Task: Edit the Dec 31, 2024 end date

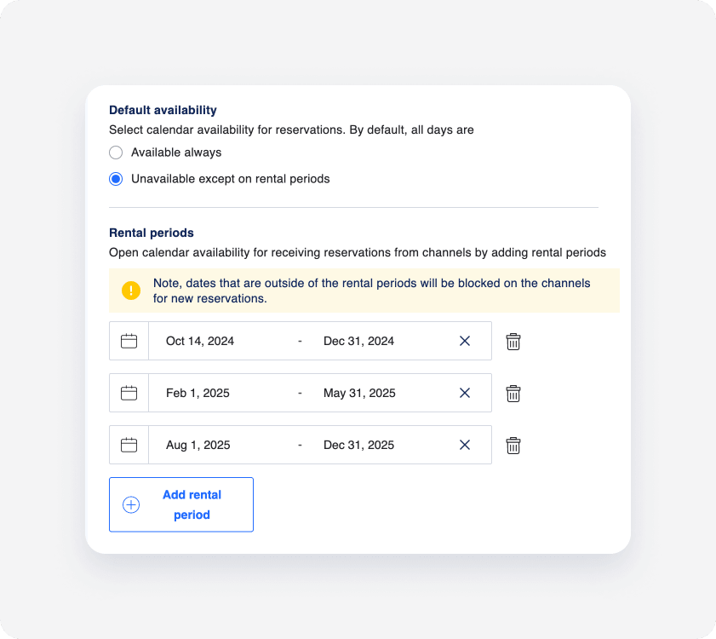Action: 358,341
